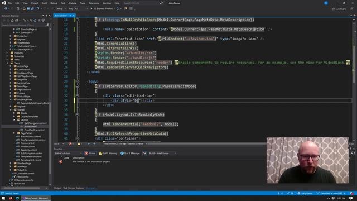Viewport: 357px width, 201px height.
Task: Click the Visual Studio logo icon
Action: (x=4, y=3)
